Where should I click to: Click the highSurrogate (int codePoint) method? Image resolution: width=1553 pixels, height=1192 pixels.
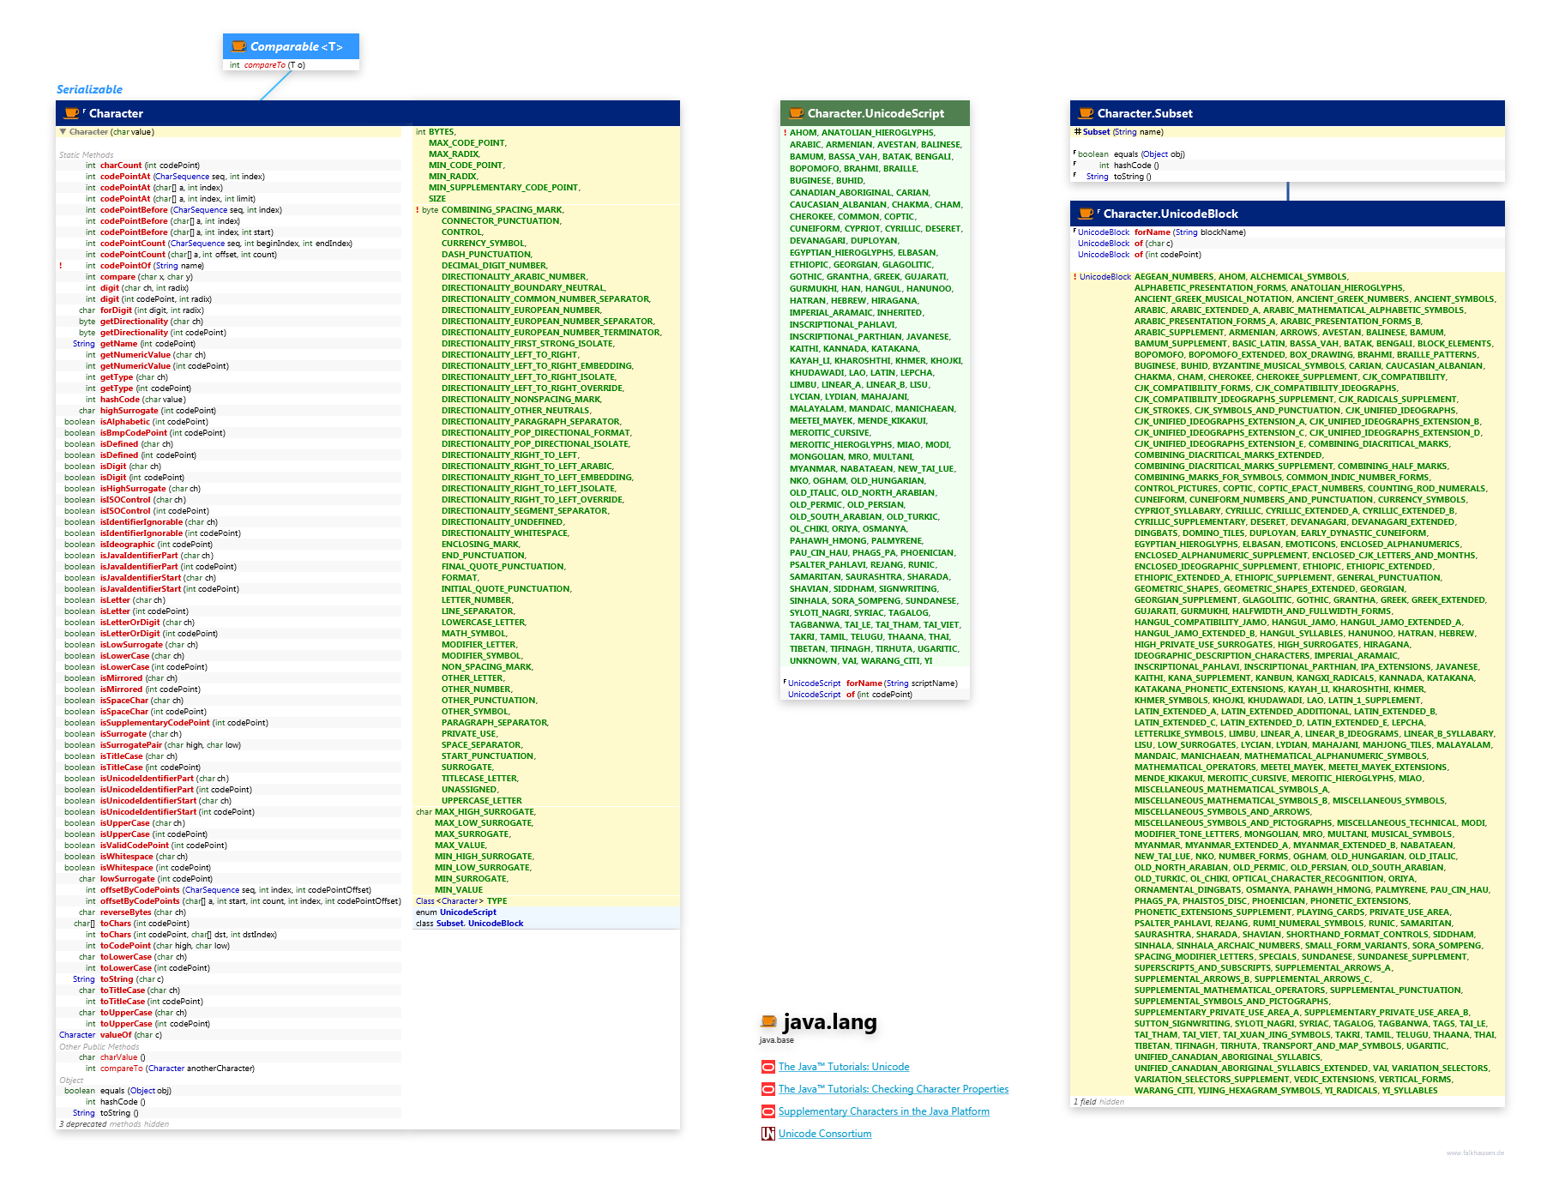click(158, 411)
